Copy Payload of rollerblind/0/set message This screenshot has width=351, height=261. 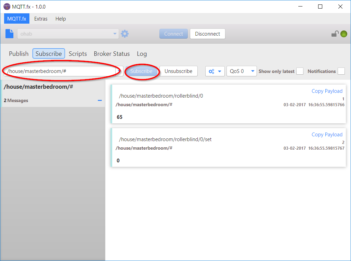[x=327, y=135]
